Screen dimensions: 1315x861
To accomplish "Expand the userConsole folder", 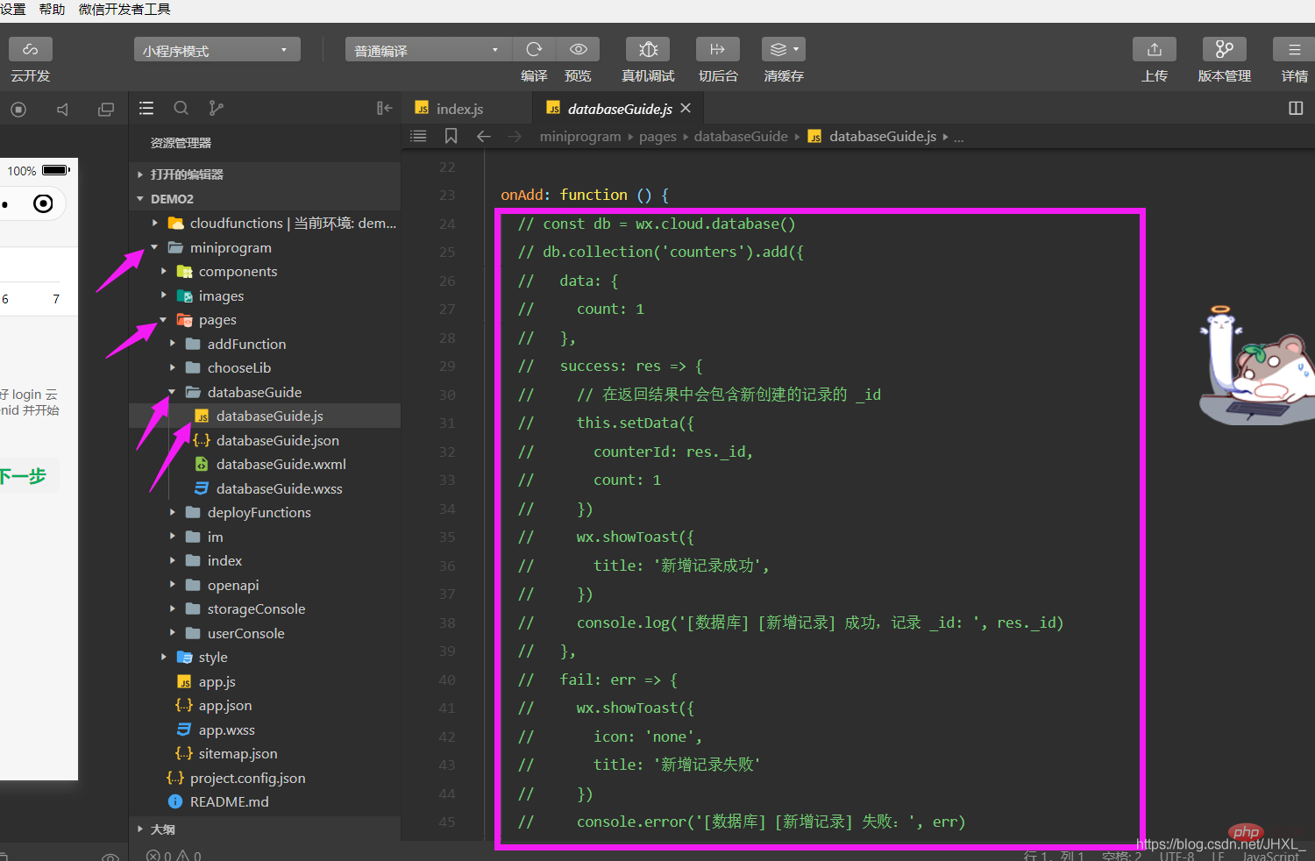I will pos(265,633).
